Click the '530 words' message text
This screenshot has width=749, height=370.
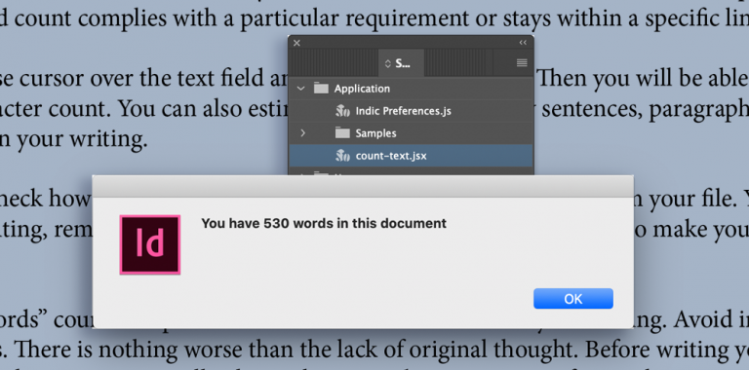coord(324,223)
